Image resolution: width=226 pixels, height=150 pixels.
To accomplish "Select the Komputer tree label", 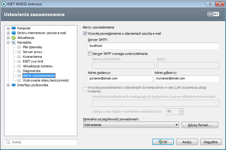I will pyautogui.click(x=24, y=28).
